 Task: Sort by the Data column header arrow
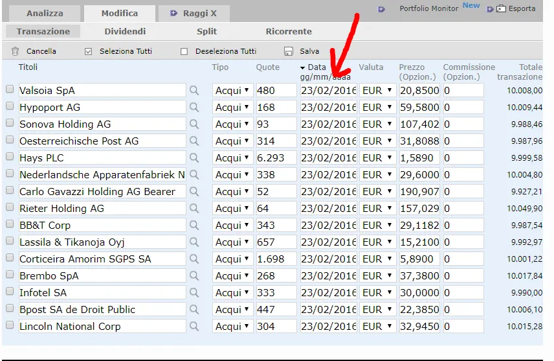302,67
